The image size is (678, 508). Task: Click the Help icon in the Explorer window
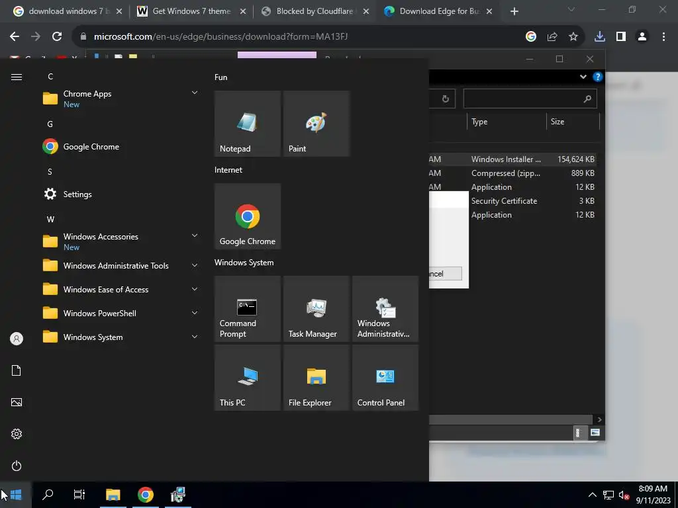[x=598, y=77]
